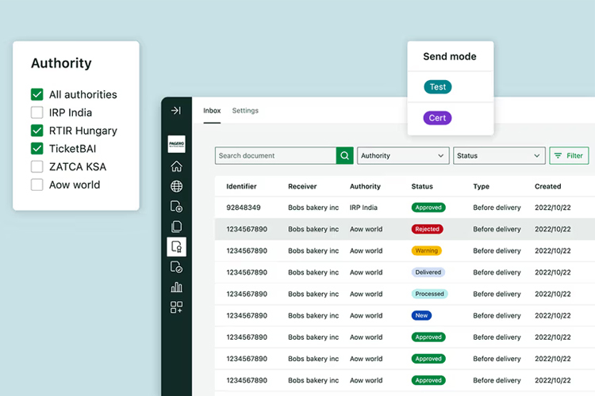
Task: Open the bar chart analytics icon
Action: click(x=176, y=287)
